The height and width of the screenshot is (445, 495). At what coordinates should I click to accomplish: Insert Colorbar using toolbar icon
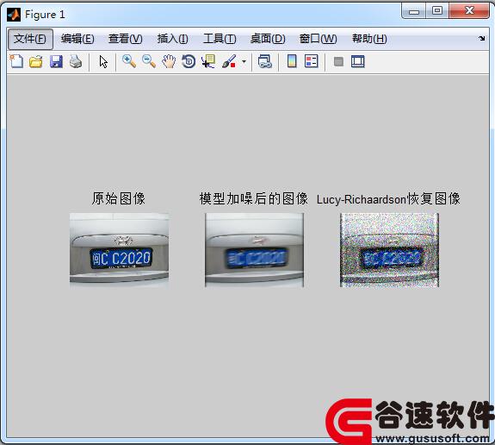tap(292, 61)
